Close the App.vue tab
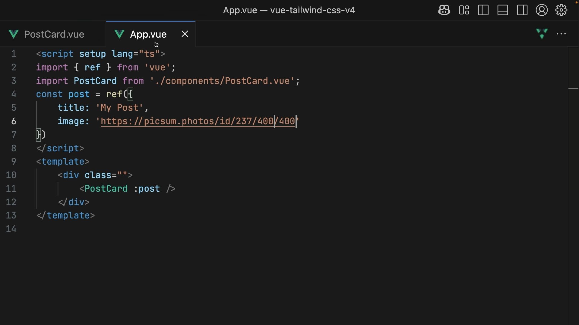The height and width of the screenshot is (325, 579). click(185, 34)
